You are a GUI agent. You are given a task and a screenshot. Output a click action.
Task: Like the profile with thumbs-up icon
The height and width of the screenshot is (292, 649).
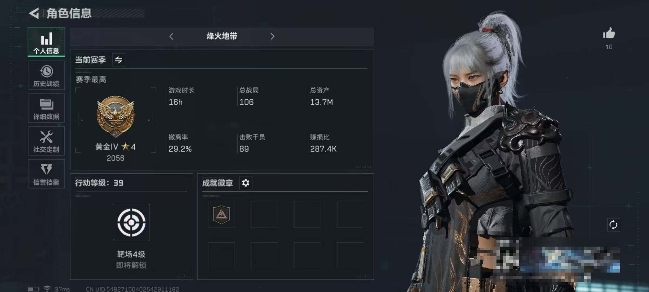pos(609,34)
